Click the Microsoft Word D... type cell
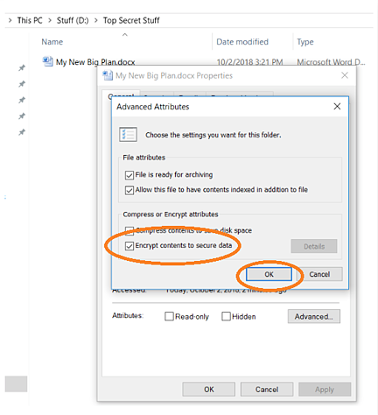Viewport: 378px width, 415px height. (x=331, y=62)
